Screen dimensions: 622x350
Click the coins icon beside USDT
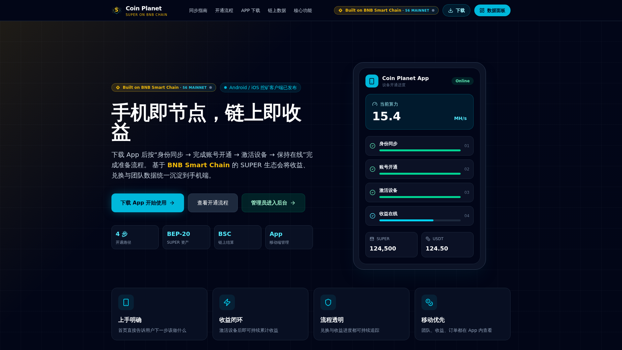[x=428, y=239]
